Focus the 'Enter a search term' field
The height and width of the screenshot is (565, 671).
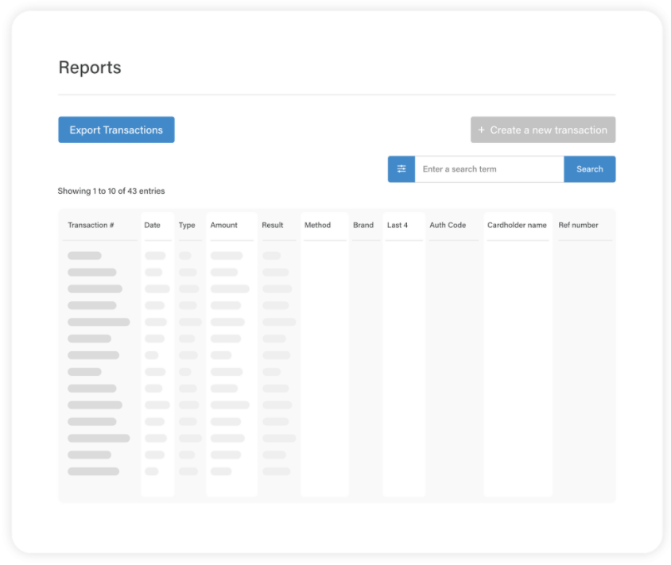click(489, 169)
